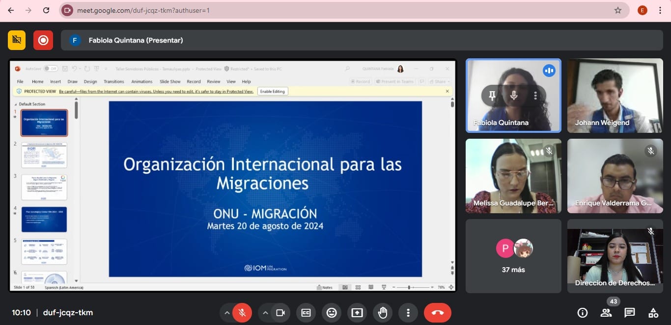Open meeting details info icon

coord(582,313)
